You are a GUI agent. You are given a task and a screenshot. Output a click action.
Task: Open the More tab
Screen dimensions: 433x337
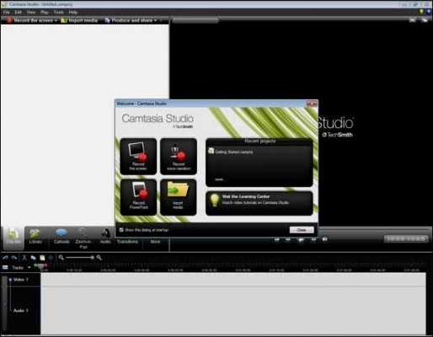tap(155, 241)
